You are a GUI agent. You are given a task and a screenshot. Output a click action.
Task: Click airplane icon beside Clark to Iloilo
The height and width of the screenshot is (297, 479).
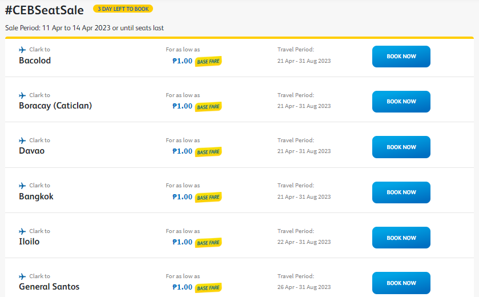point(22,231)
